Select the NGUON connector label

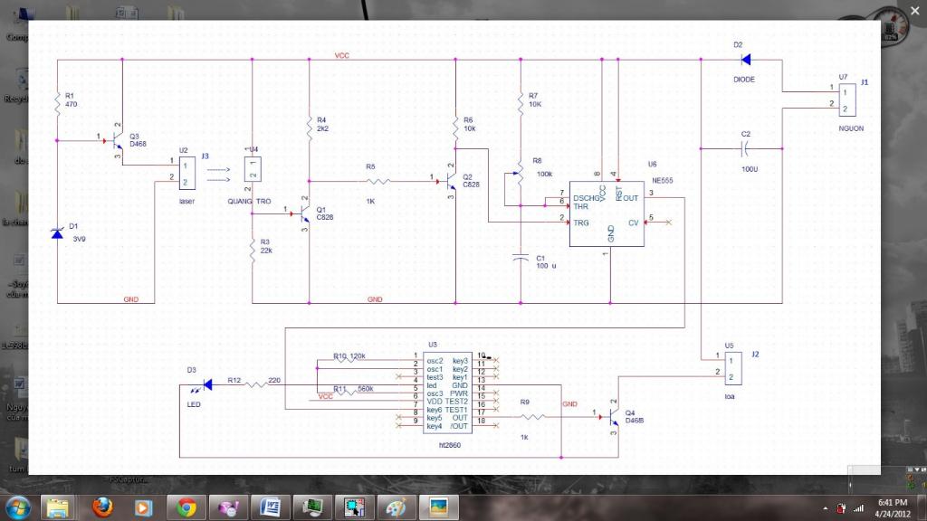point(851,128)
